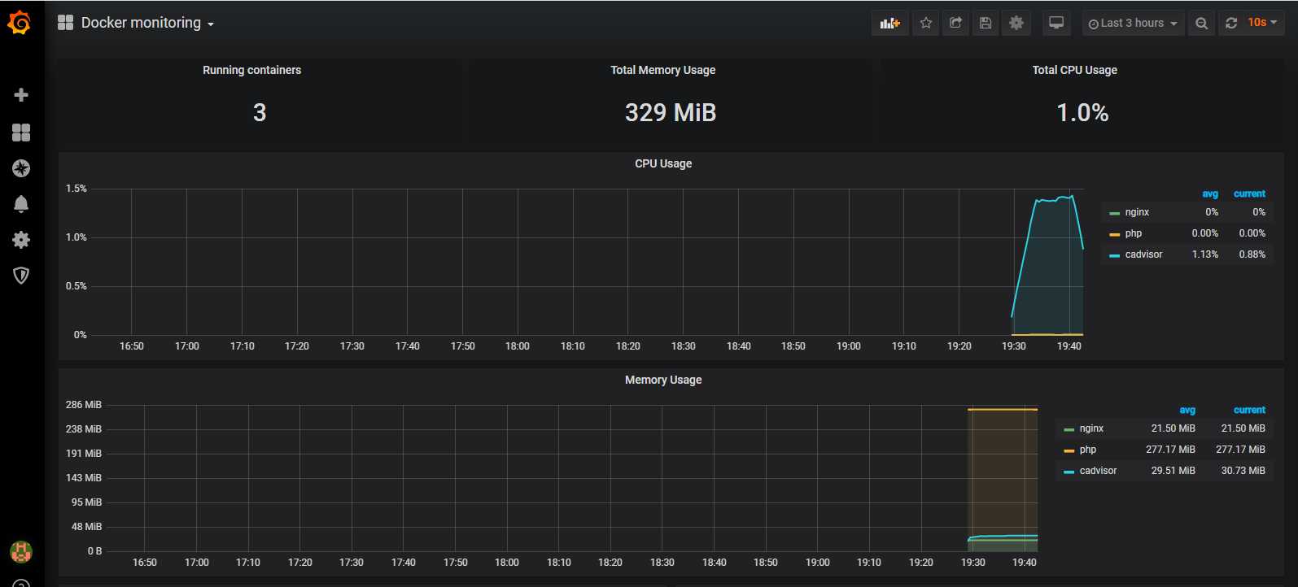The image size is (1298, 587).
Task: Sort CPU Usage legend by avg column
Action: [x=1210, y=193]
